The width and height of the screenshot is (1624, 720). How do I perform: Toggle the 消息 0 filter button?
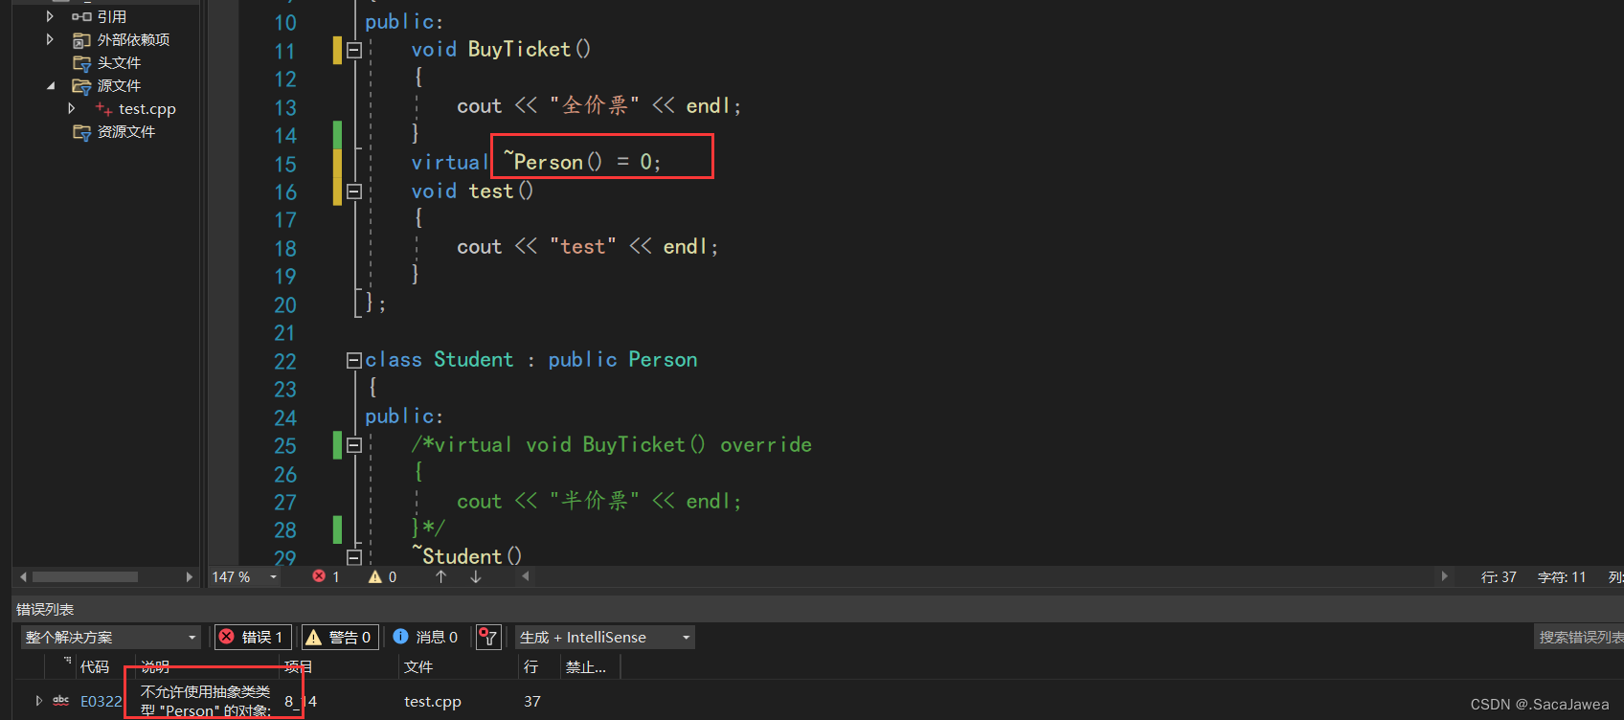click(426, 637)
